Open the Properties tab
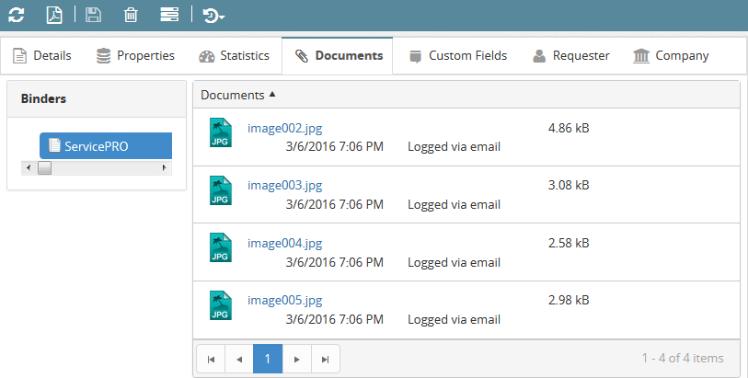 (135, 56)
